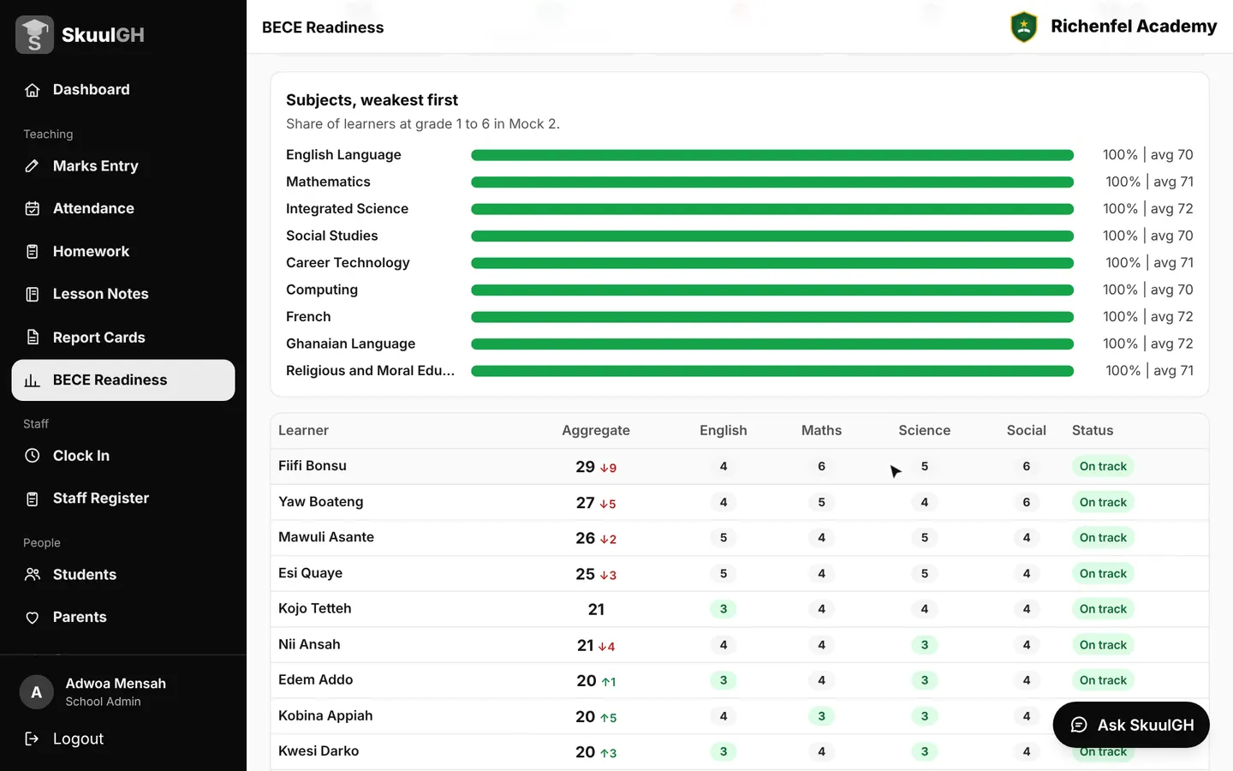Click the French '100% | avg 72' value

click(x=1148, y=317)
